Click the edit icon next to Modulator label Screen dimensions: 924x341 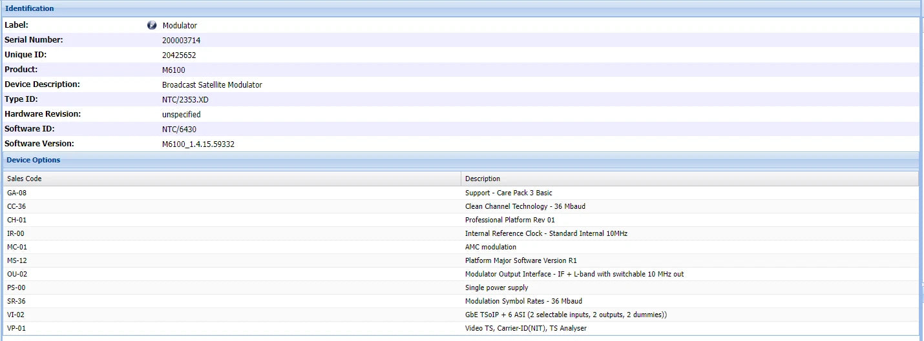point(152,25)
